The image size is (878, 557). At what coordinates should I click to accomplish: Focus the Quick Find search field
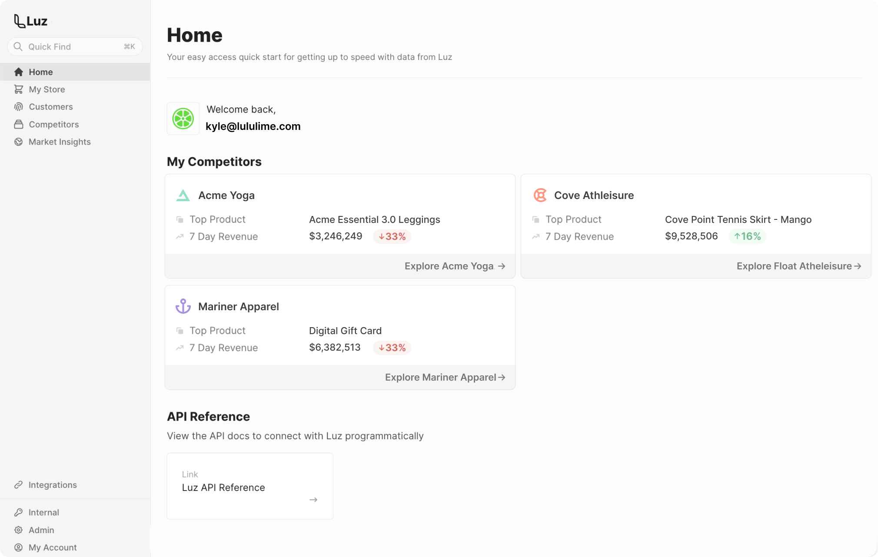pyautogui.click(x=75, y=47)
